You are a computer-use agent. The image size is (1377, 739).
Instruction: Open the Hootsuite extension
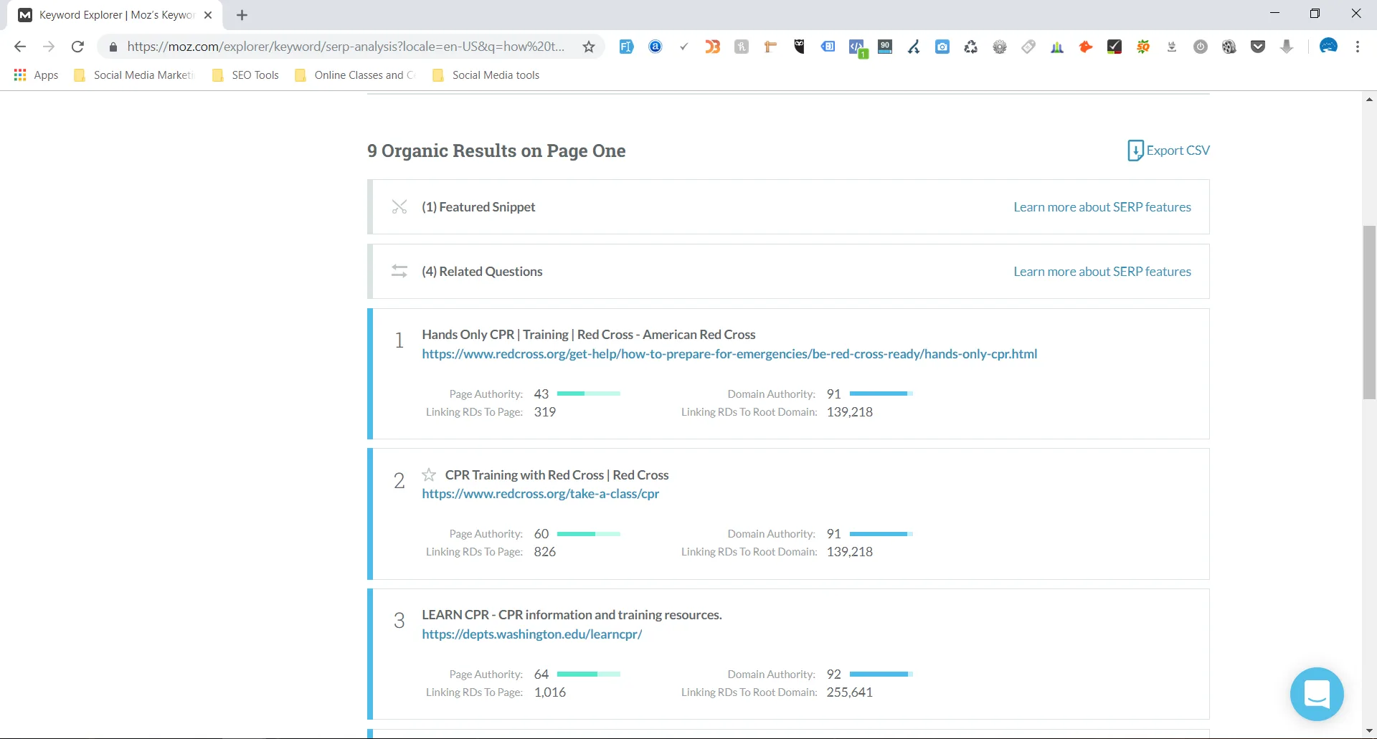799,47
